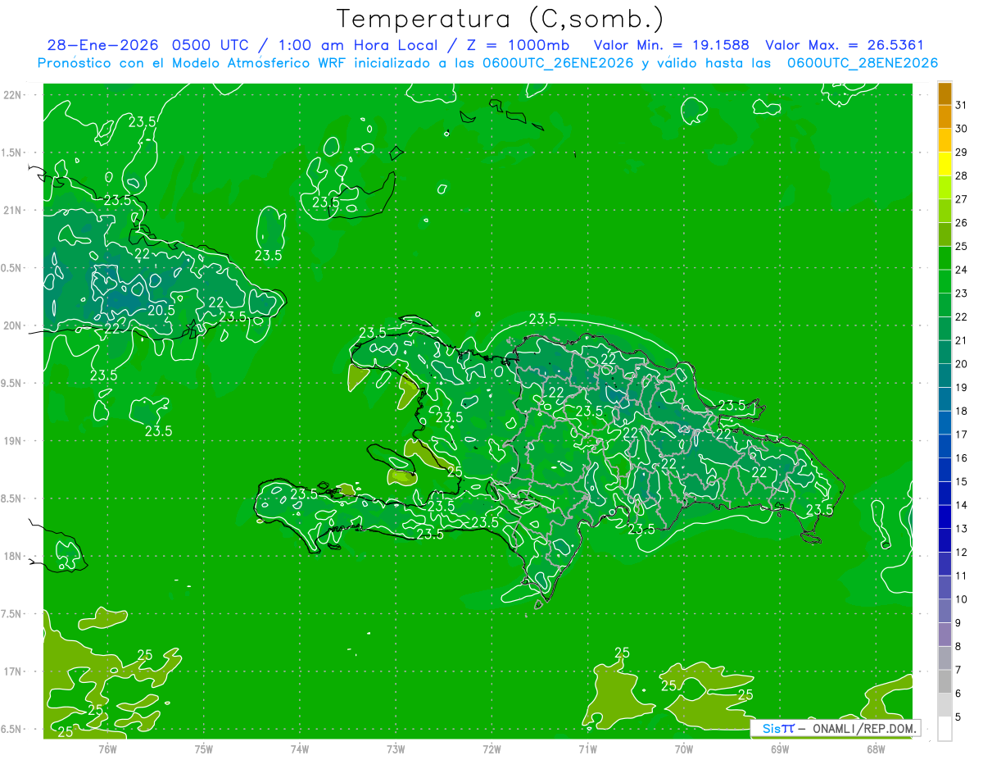Click the "SisTT - ONAMLI/REP.DOM." credit box
Image resolution: width=983 pixels, height=760 pixels.
coord(836,728)
